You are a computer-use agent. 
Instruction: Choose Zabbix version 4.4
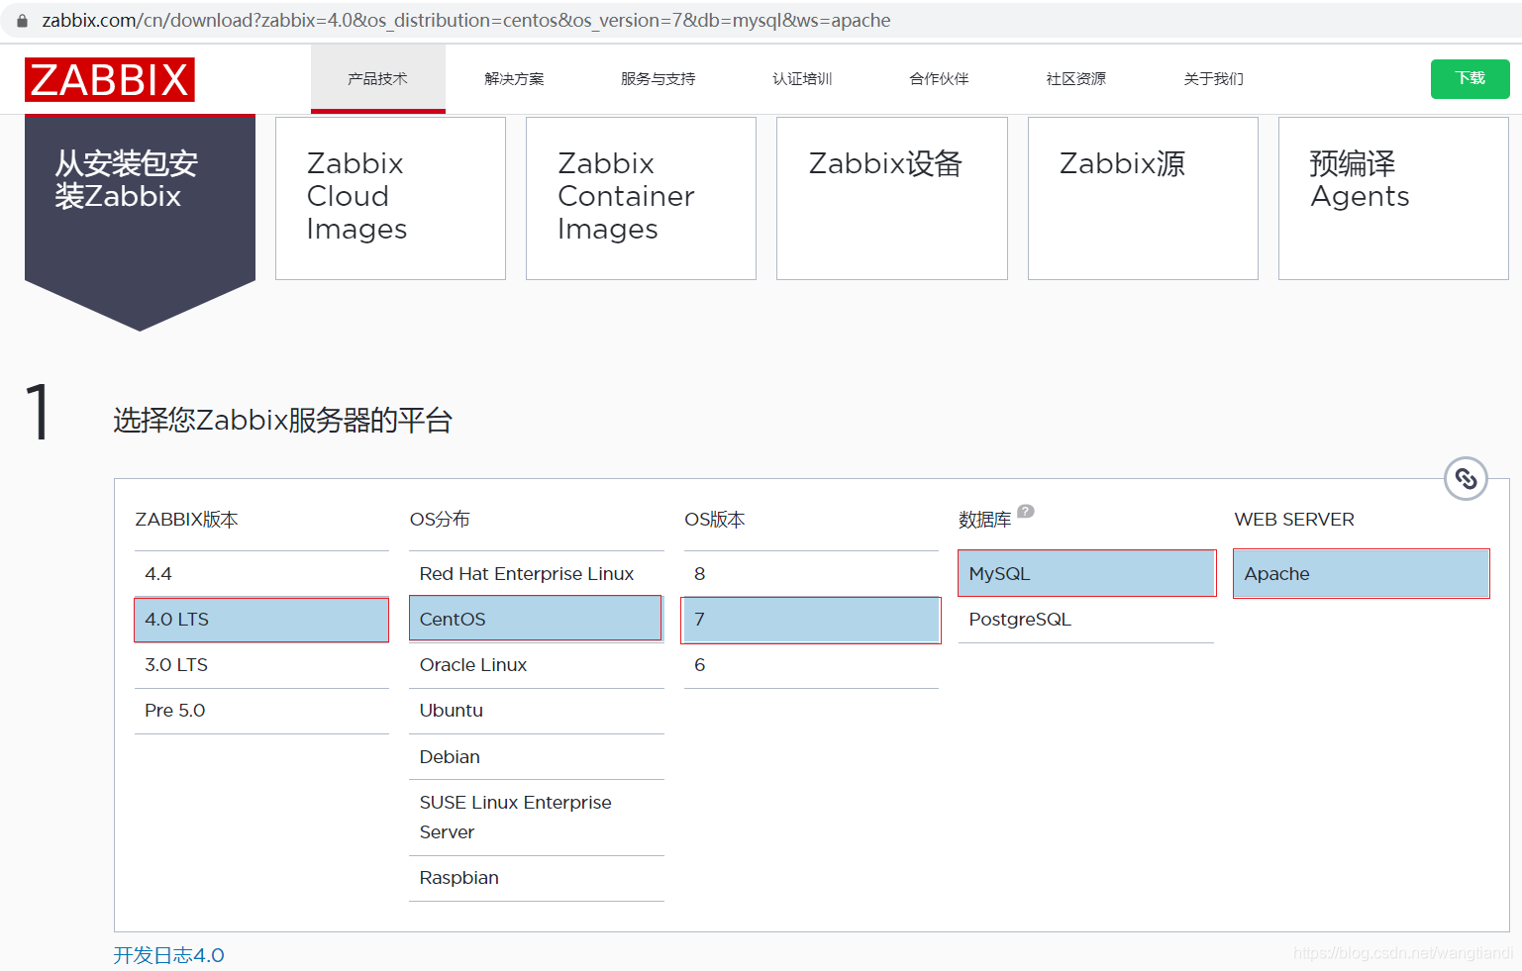point(261,574)
